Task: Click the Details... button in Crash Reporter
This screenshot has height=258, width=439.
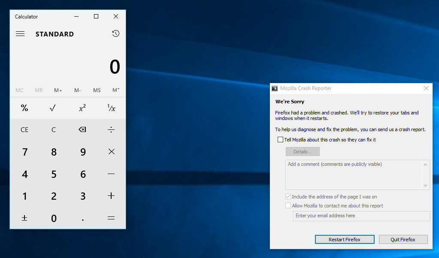Action: click(x=303, y=152)
